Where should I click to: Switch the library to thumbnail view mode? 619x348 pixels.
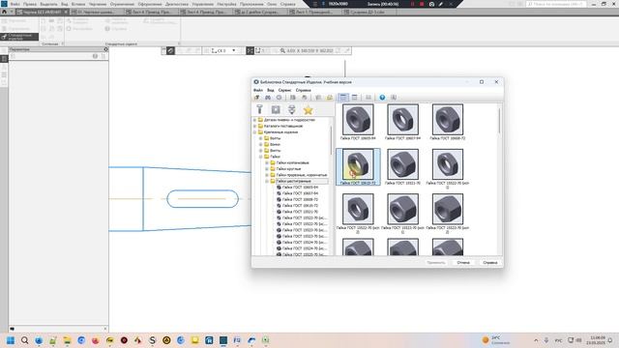[343, 98]
